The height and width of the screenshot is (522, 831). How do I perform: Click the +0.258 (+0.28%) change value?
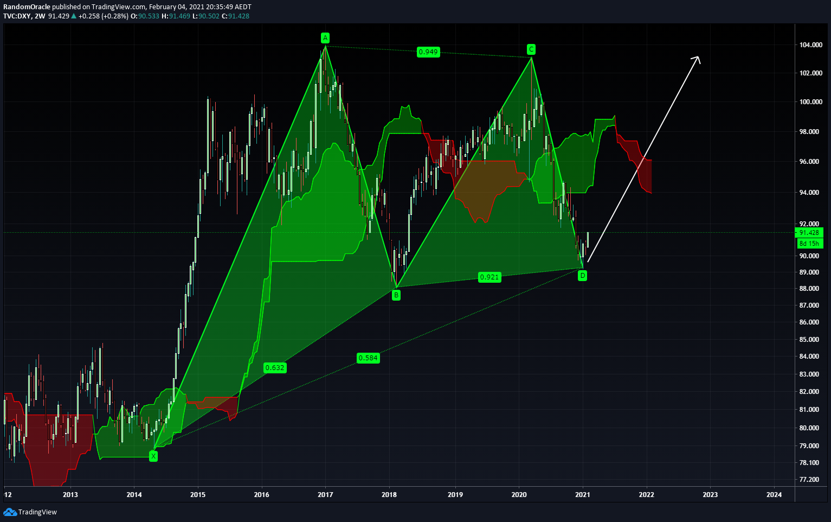point(104,16)
